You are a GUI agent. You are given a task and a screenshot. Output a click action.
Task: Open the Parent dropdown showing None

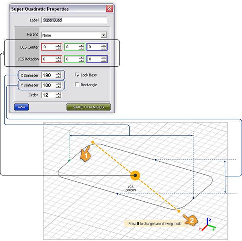click(x=74, y=35)
